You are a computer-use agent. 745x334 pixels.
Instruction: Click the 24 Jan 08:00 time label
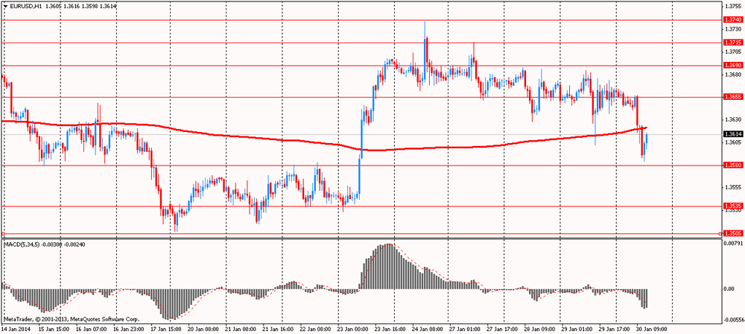click(x=426, y=329)
